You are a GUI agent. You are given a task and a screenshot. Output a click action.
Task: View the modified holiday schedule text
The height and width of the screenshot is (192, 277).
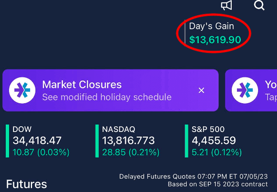click(x=107, y=97)
